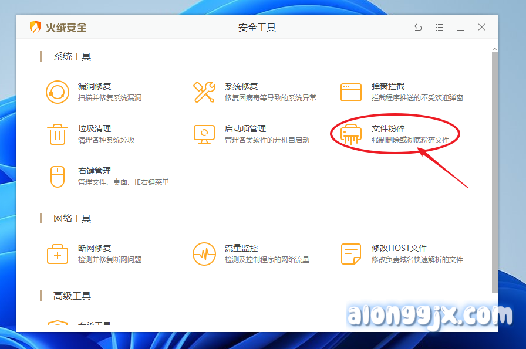Click the 系统修复 wrench icon
526x349 pixels.
click(x=204, y=92)
